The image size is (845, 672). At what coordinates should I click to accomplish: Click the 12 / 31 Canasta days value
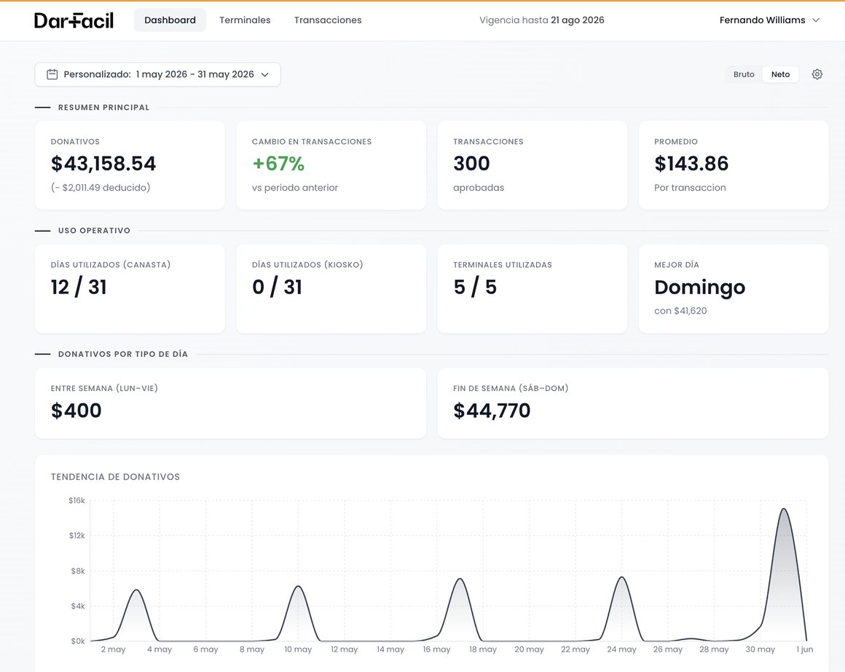tap(79, 287)
